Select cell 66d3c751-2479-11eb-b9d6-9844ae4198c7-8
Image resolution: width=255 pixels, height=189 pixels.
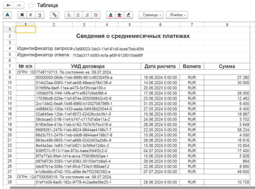tap(88, 135)
